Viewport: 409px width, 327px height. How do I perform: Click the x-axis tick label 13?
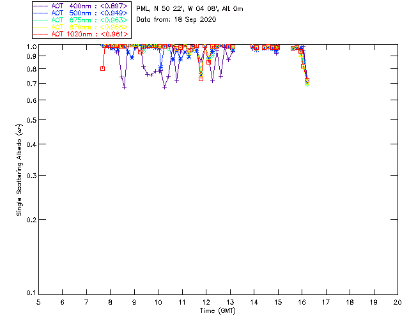[x=230, y=302]
